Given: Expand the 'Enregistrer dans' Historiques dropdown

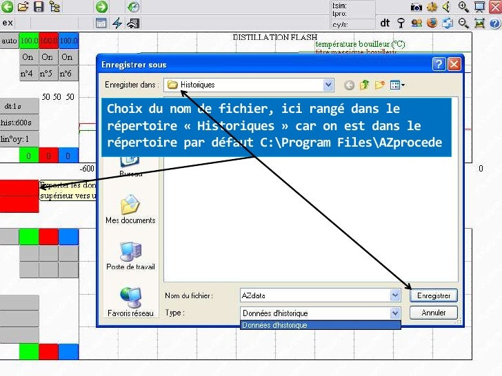Looking at the screenshot, I should (328, 85).
